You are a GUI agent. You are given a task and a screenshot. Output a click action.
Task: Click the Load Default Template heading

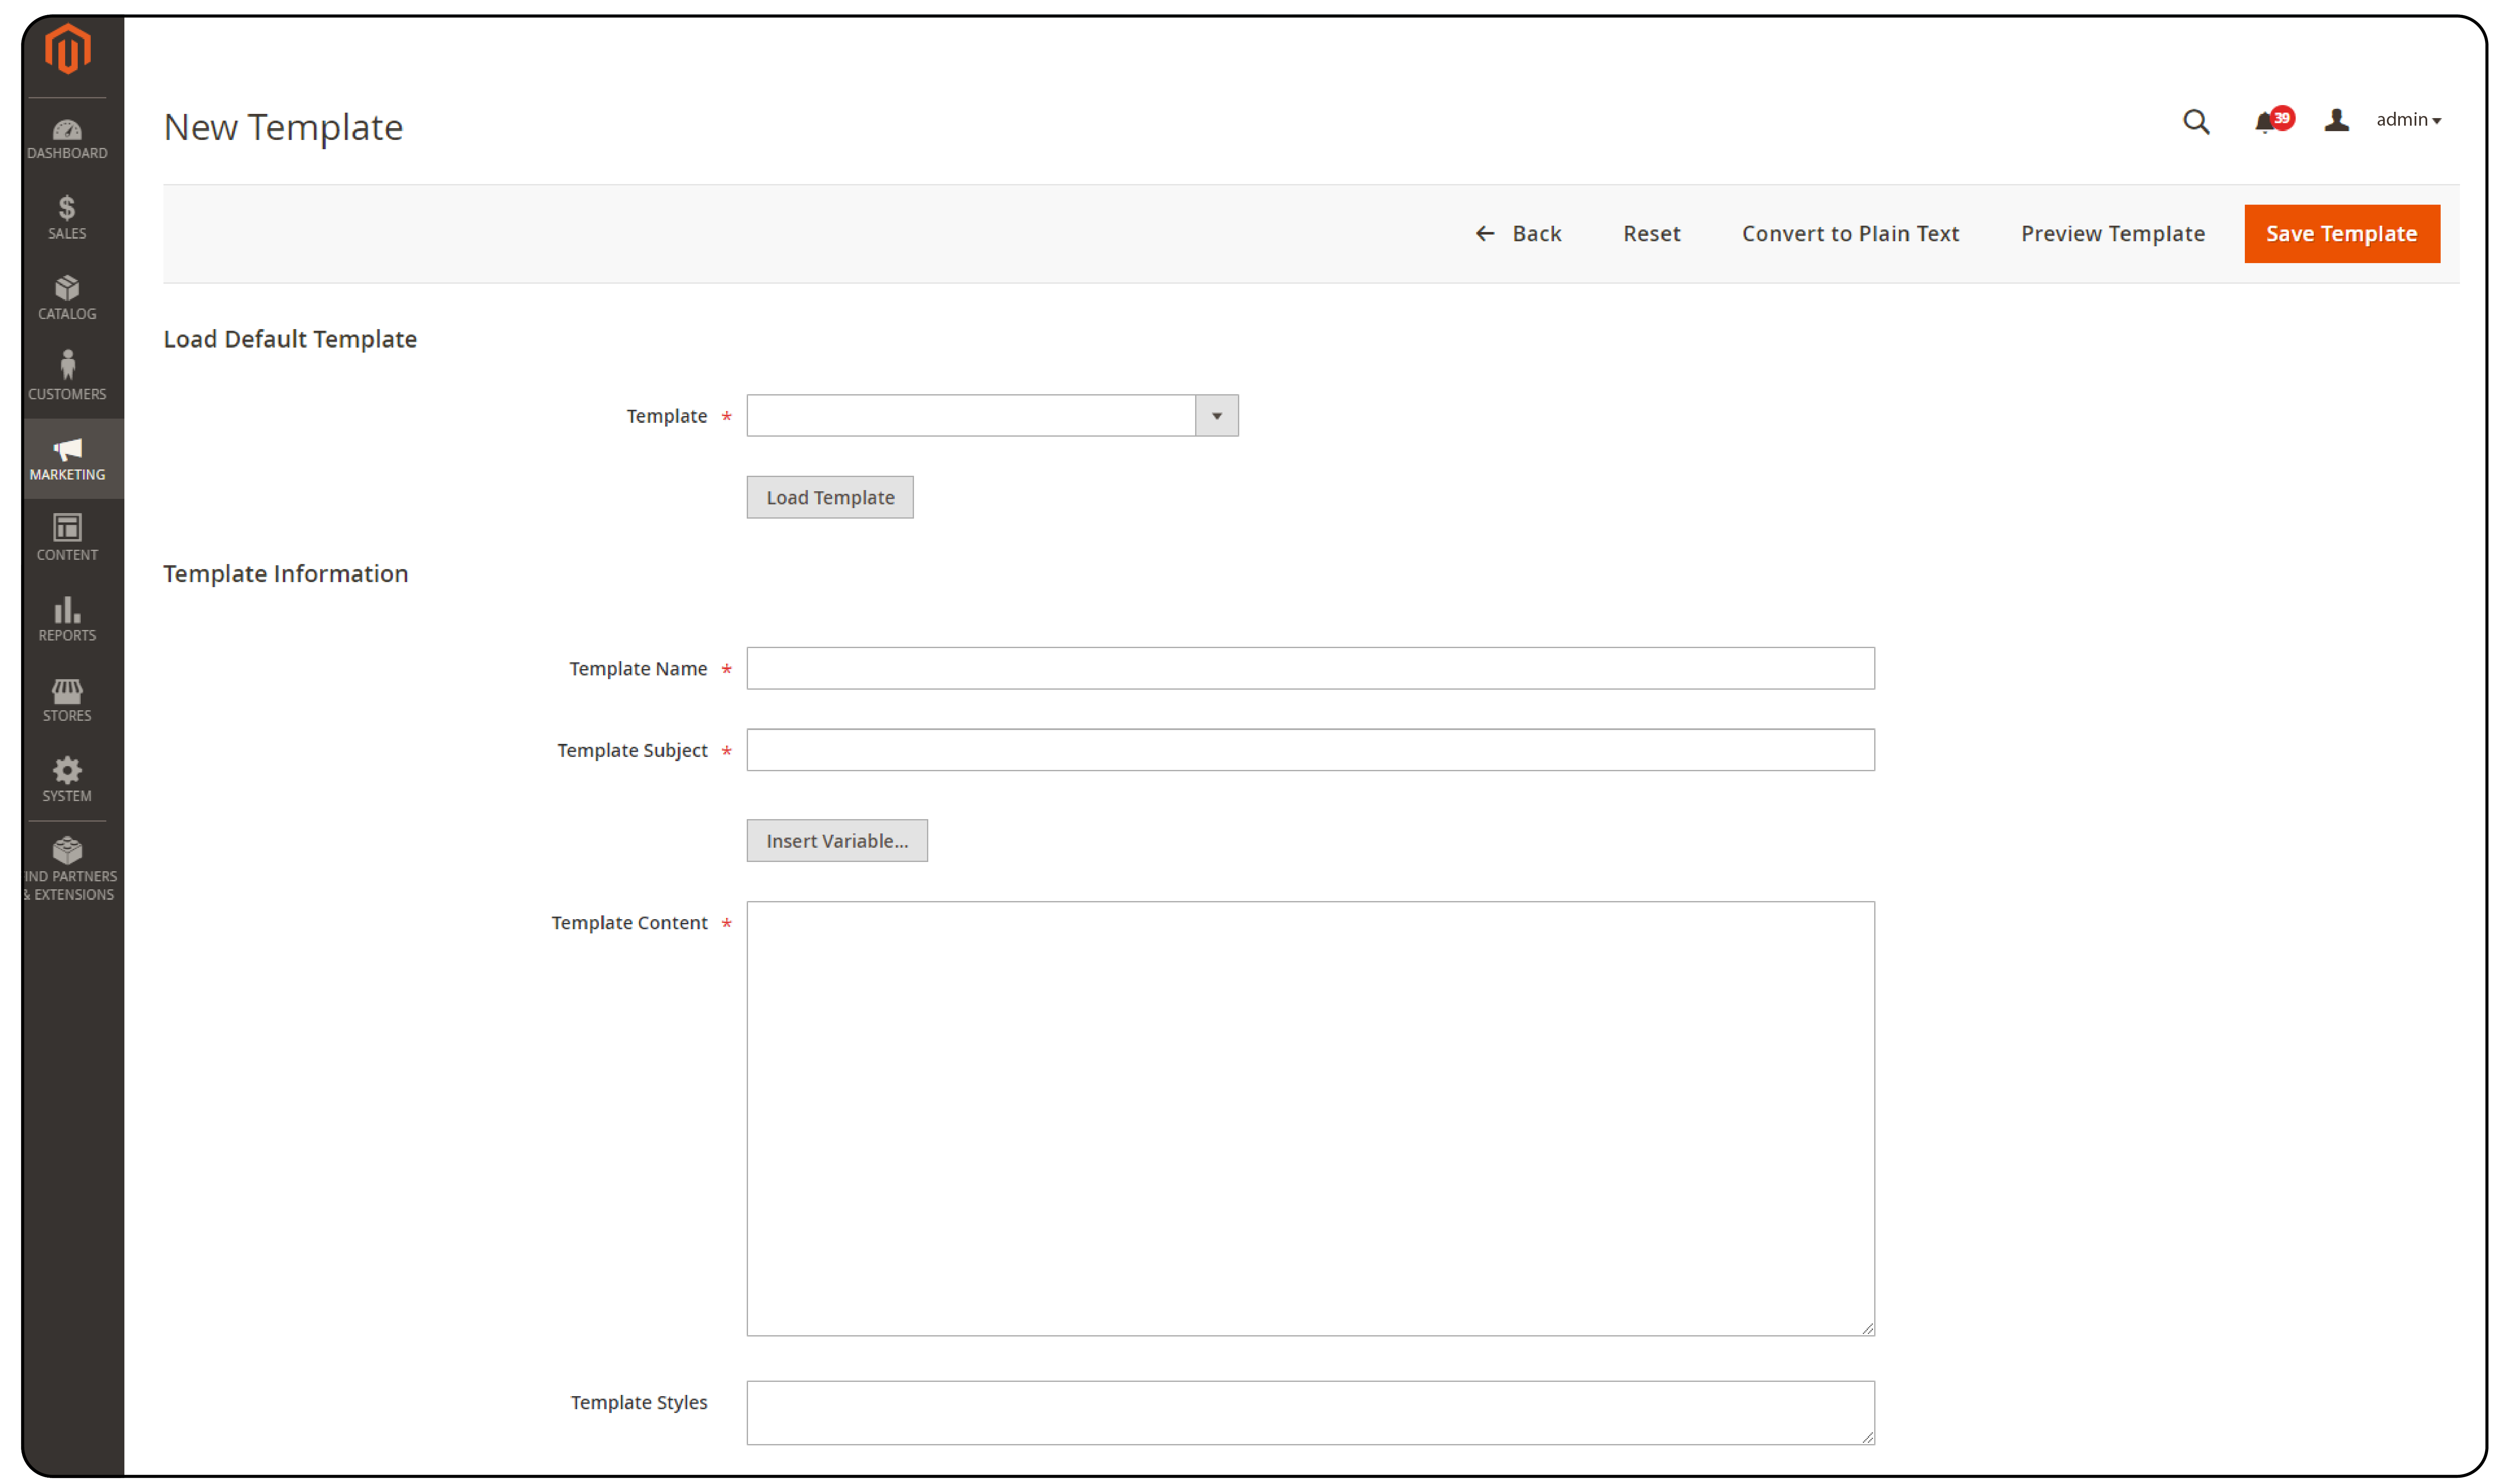point(290,340)
